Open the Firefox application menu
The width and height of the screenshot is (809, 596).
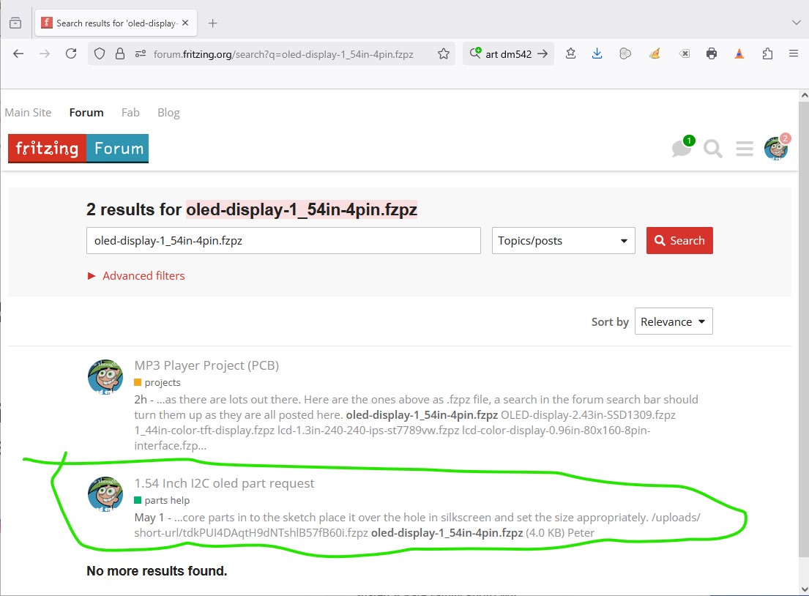point(794,53)
